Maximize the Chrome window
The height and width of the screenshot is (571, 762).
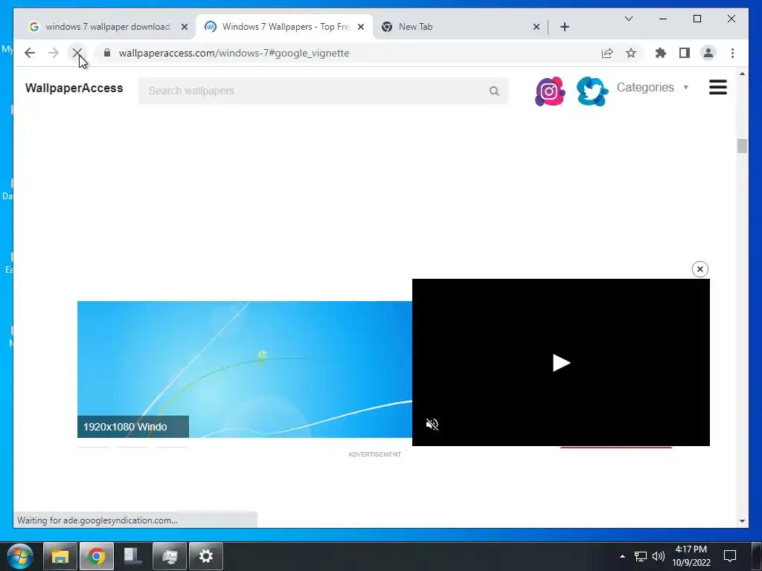point(697,19)
